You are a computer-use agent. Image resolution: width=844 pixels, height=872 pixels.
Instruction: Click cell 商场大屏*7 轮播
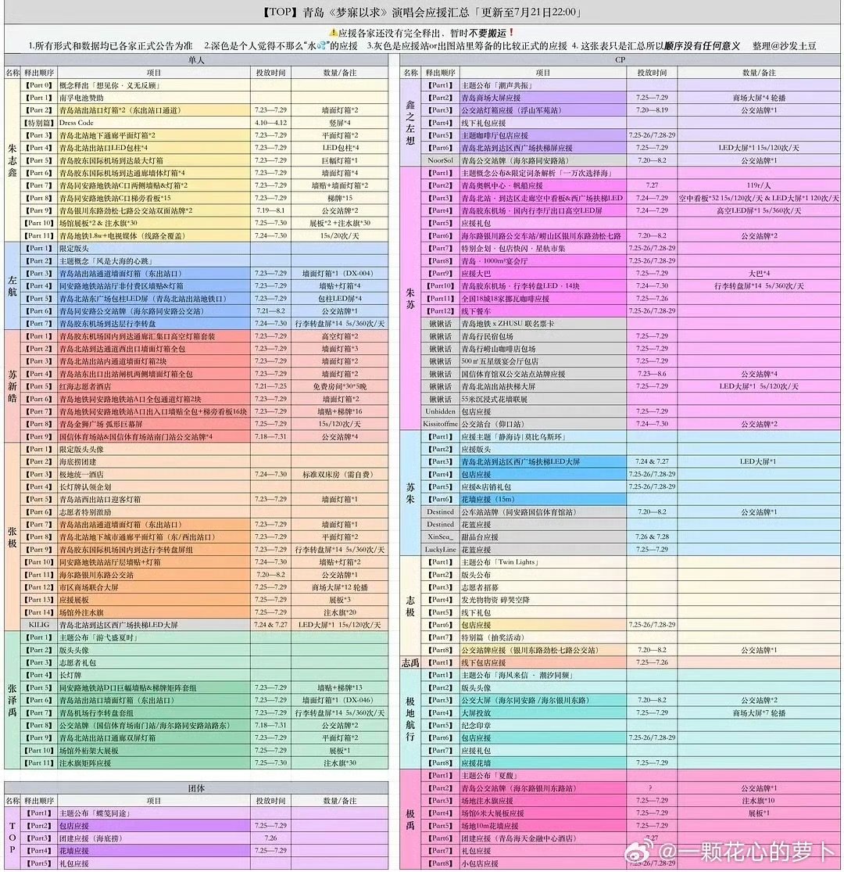coord(759,713)
